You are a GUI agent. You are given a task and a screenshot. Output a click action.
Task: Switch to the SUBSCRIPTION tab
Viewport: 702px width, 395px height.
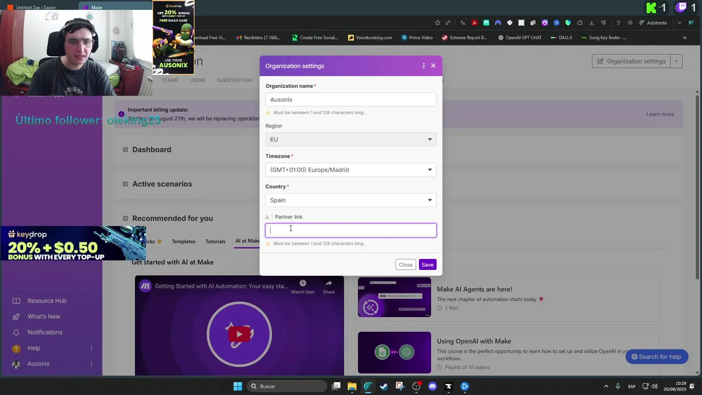click(x=234, y=80)
